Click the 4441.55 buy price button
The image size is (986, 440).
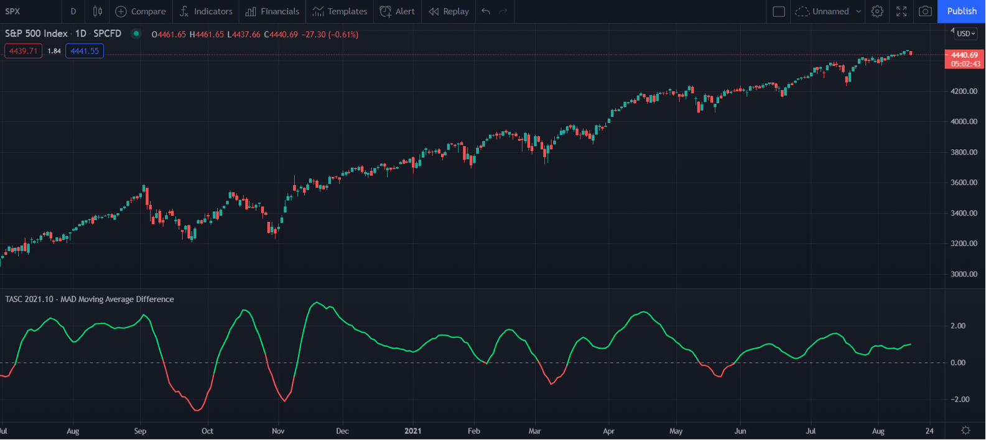click(x=85, y=51)
